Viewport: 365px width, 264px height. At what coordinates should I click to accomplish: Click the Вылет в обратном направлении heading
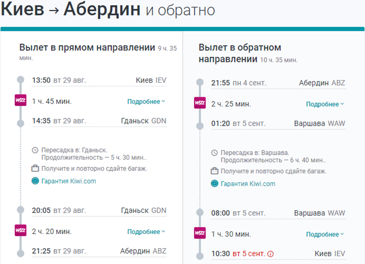(240, 53)
